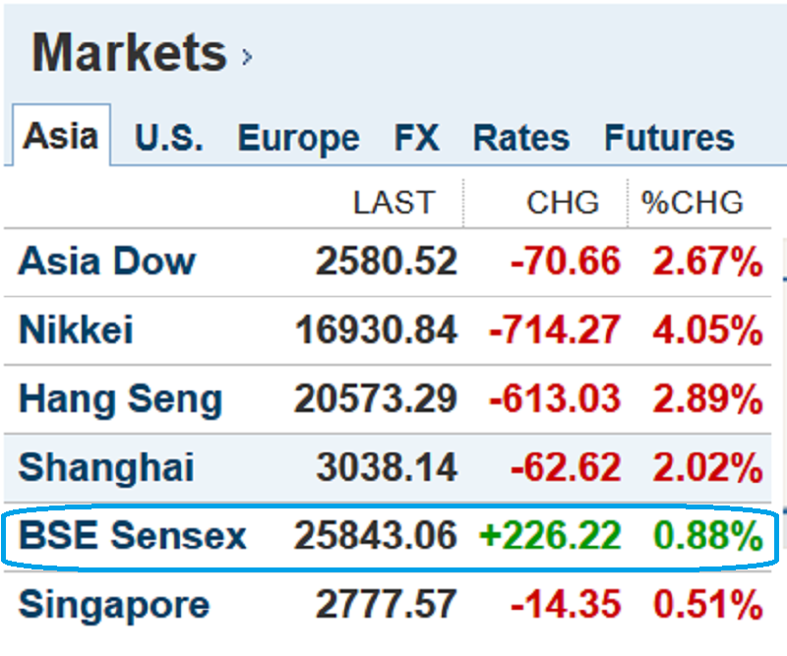Viewport: 787px width, 656px height.
Task: Switch to the U.S. markets tab
Action: click(169, 138)
